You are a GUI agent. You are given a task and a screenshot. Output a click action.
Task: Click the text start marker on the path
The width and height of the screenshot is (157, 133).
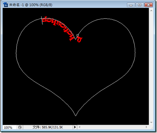point(42,20)
